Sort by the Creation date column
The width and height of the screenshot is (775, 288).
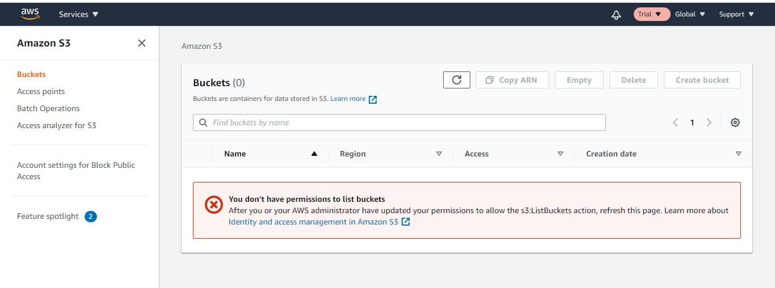pos(611,154)
